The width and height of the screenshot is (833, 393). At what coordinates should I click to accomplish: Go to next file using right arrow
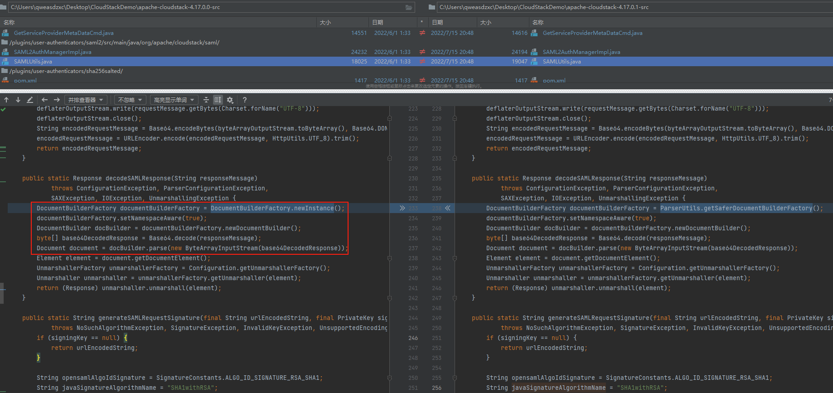(x=57, y=100)
